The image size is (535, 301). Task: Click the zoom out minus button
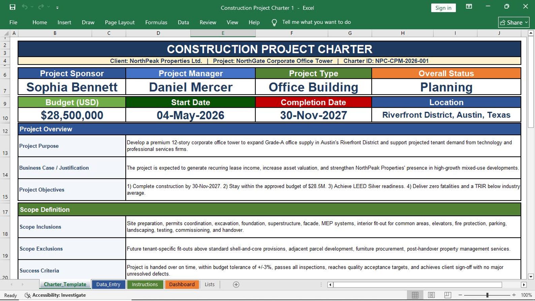pyautogui.click(x=460, y=295)
